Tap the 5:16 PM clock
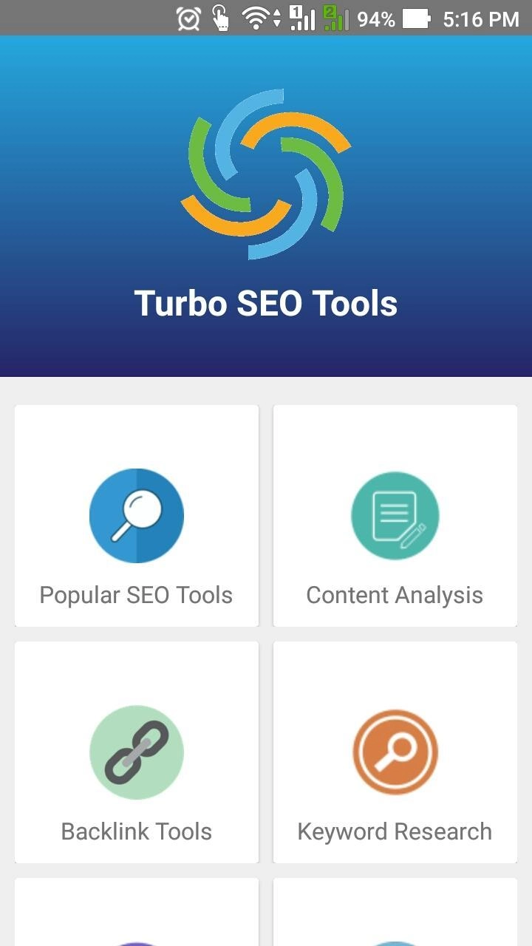Screen dimensions: 532x946 (x=481, y=19)
